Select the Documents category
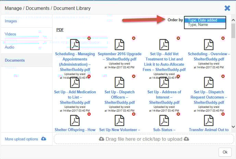 pyautogui.click(x=15, y=60)
